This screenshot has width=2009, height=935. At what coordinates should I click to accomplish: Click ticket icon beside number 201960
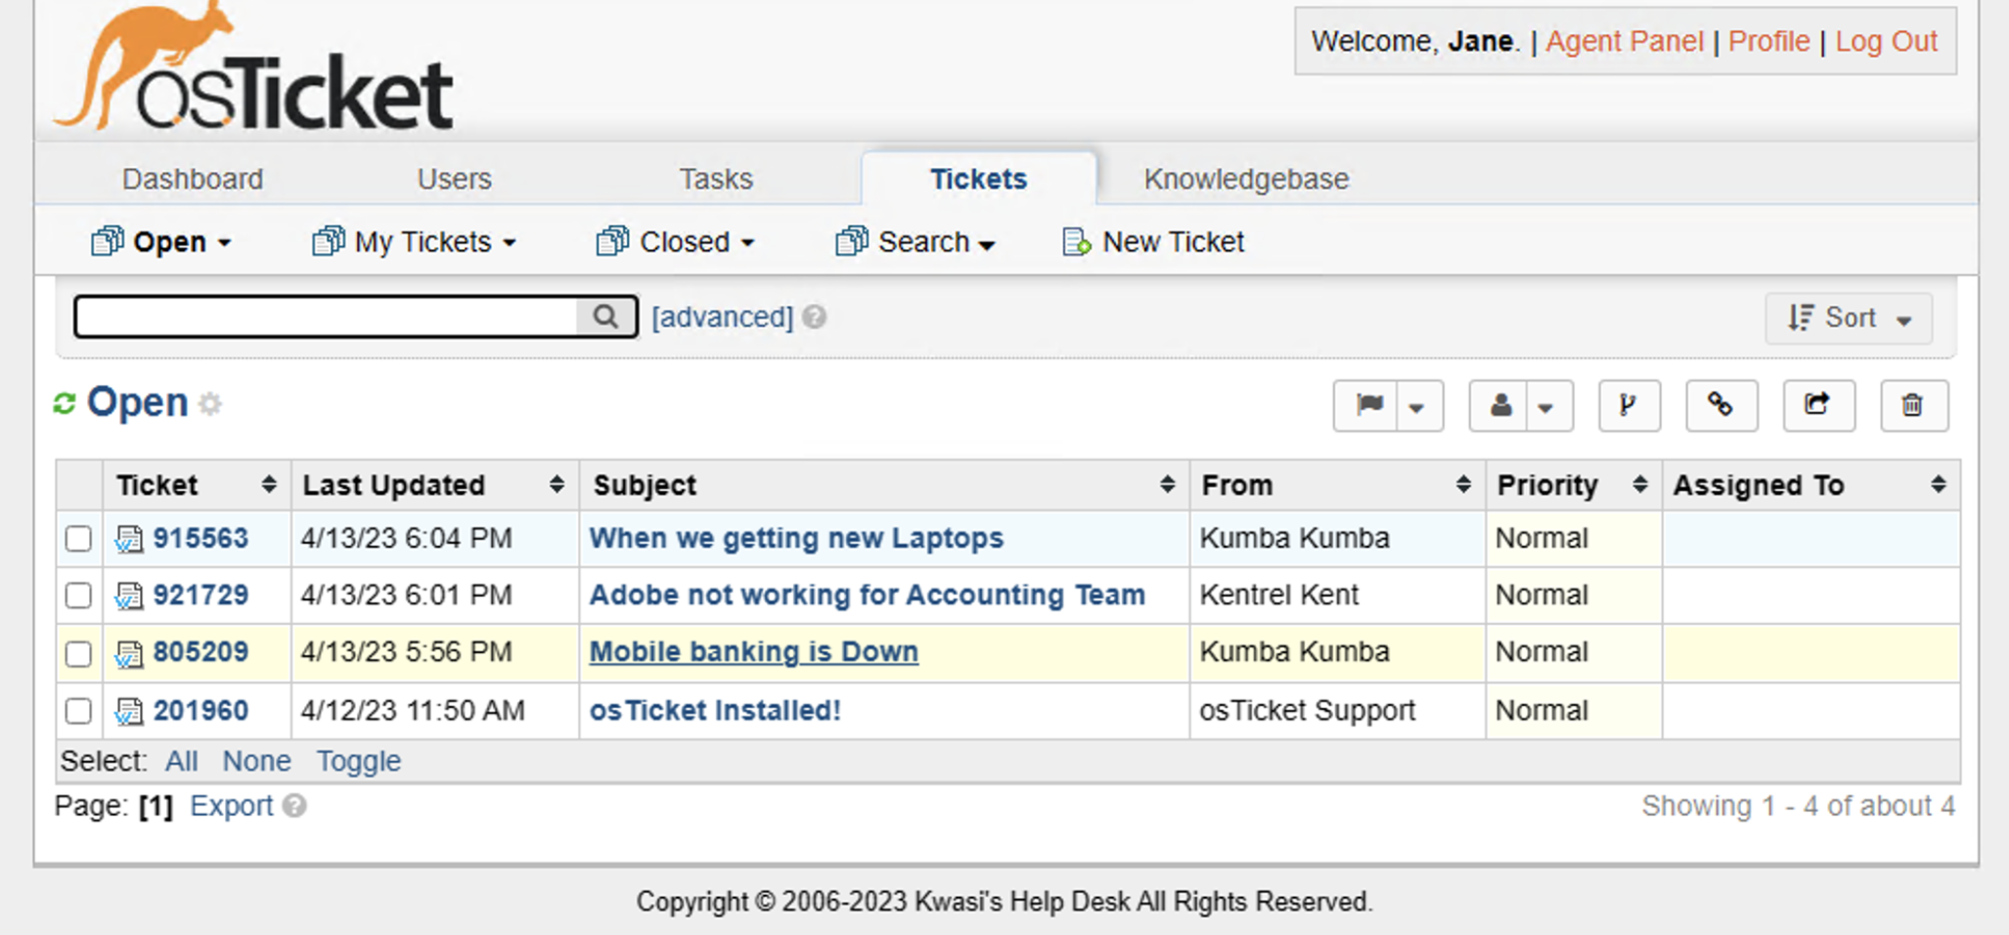(128, 711)
